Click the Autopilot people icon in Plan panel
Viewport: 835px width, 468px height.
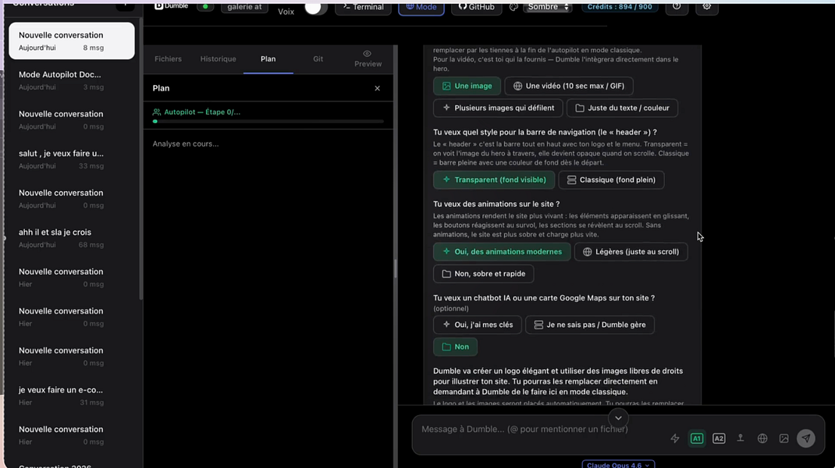click(x=157, y=112)
